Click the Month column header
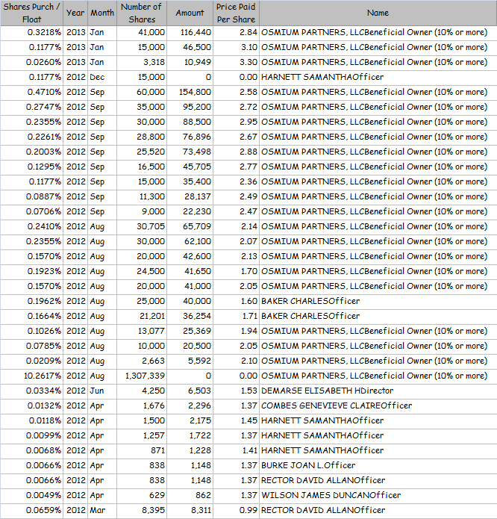 (102, 13)
